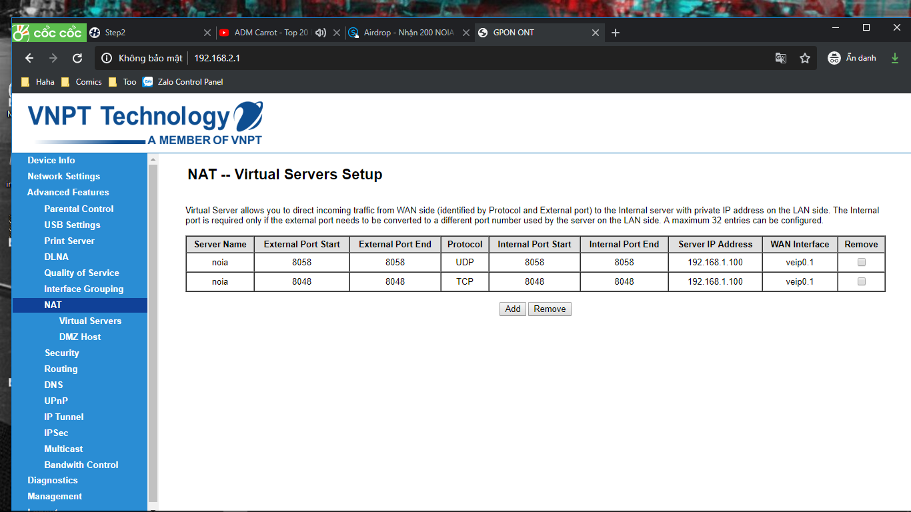Tick Remove checkbox for the TCP 8048 entry
This screenshot has height=512, width=911.
click(x=862, y=281)
